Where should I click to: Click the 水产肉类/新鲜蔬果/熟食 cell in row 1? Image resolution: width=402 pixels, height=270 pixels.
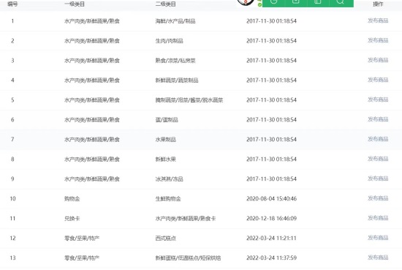tap(92, 21)
